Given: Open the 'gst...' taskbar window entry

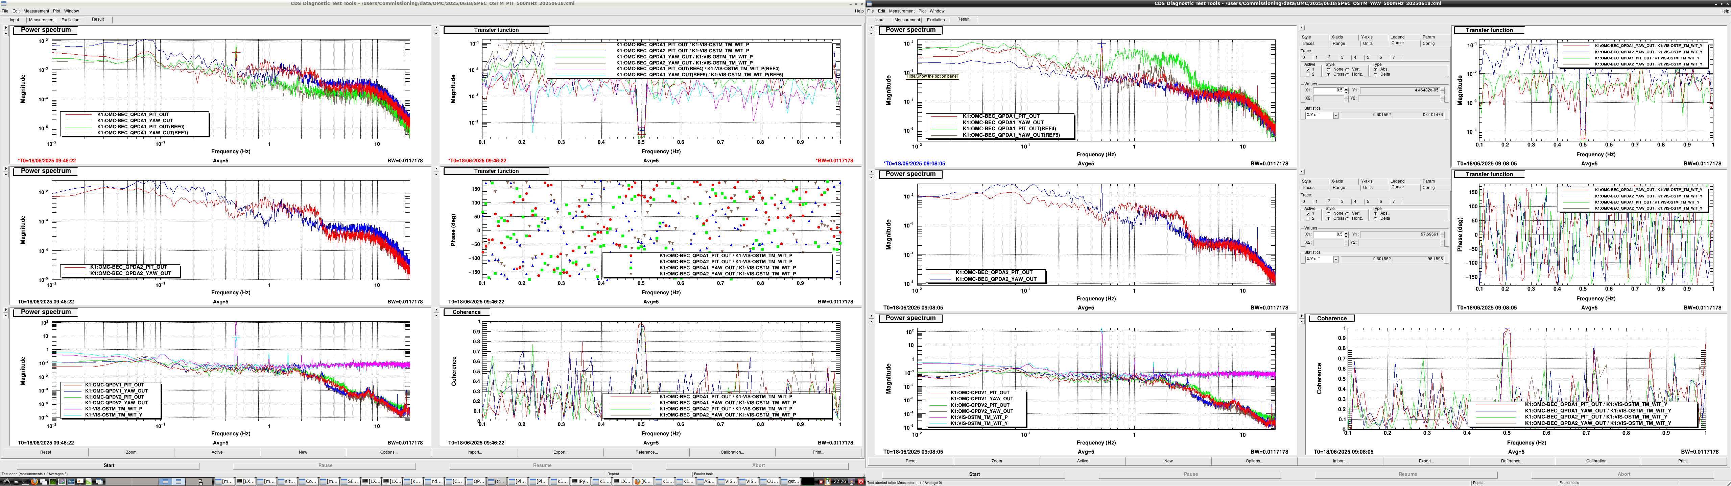Looking at the screenshot, I should click(x=790, y=481).
